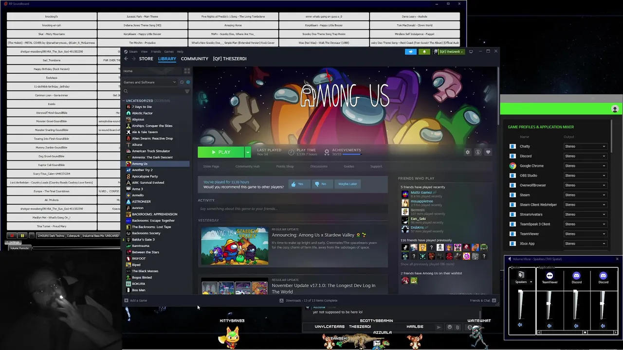This screenshot has height=350, width=623.
Task: Switch to the STORE tab
Action: [146, 59]
